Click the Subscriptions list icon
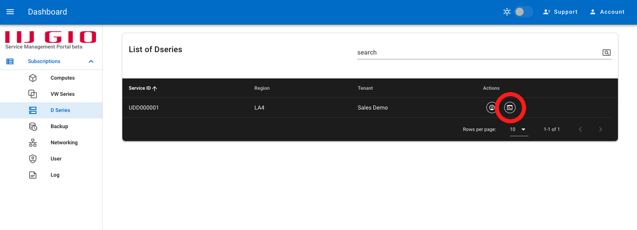Screen dimensions: 637x230 coord(10,61)
